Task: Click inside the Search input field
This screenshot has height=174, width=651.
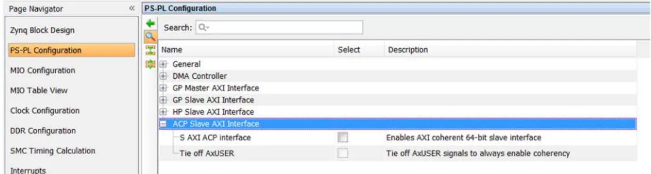Action: click(x=279, y=28)
